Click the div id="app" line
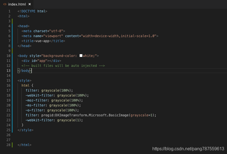Image resolution: width=227 pixels, height=154 pixels. point(41,61)
